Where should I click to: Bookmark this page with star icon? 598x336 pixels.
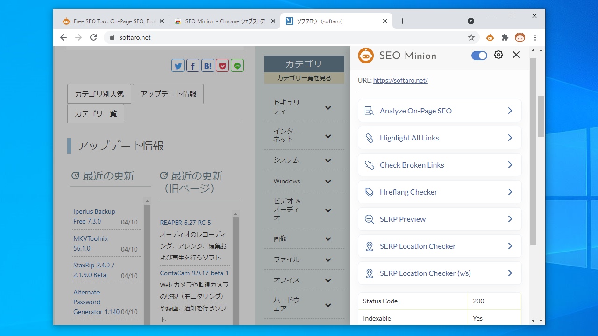click(x=471, y=37)
